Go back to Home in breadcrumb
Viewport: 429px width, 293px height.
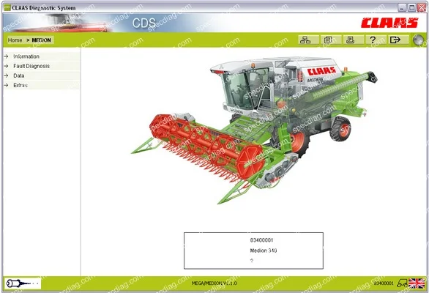15,40
